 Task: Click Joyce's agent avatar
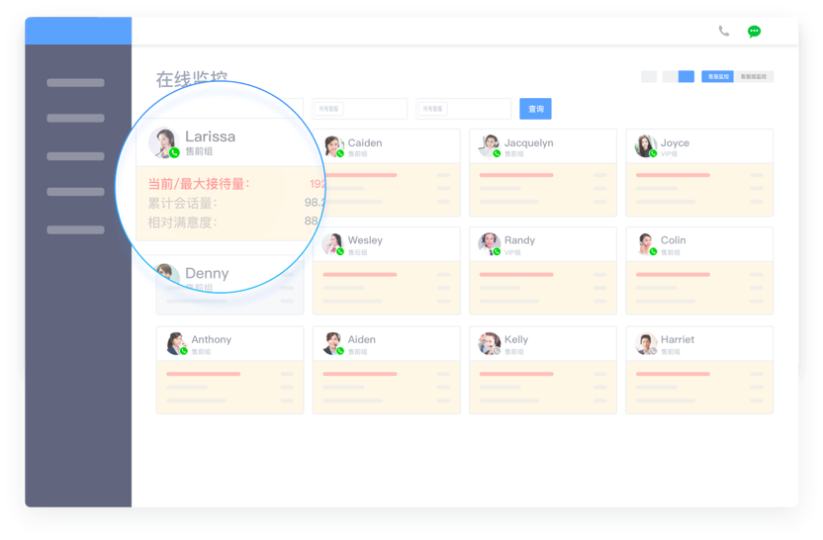(x=646, y=146)
